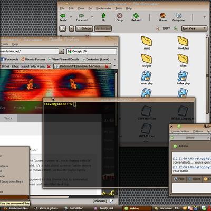Viewport: 211px width, 211px height.
Task: Open the browser URL history dropdown
Action: [61, 51]
